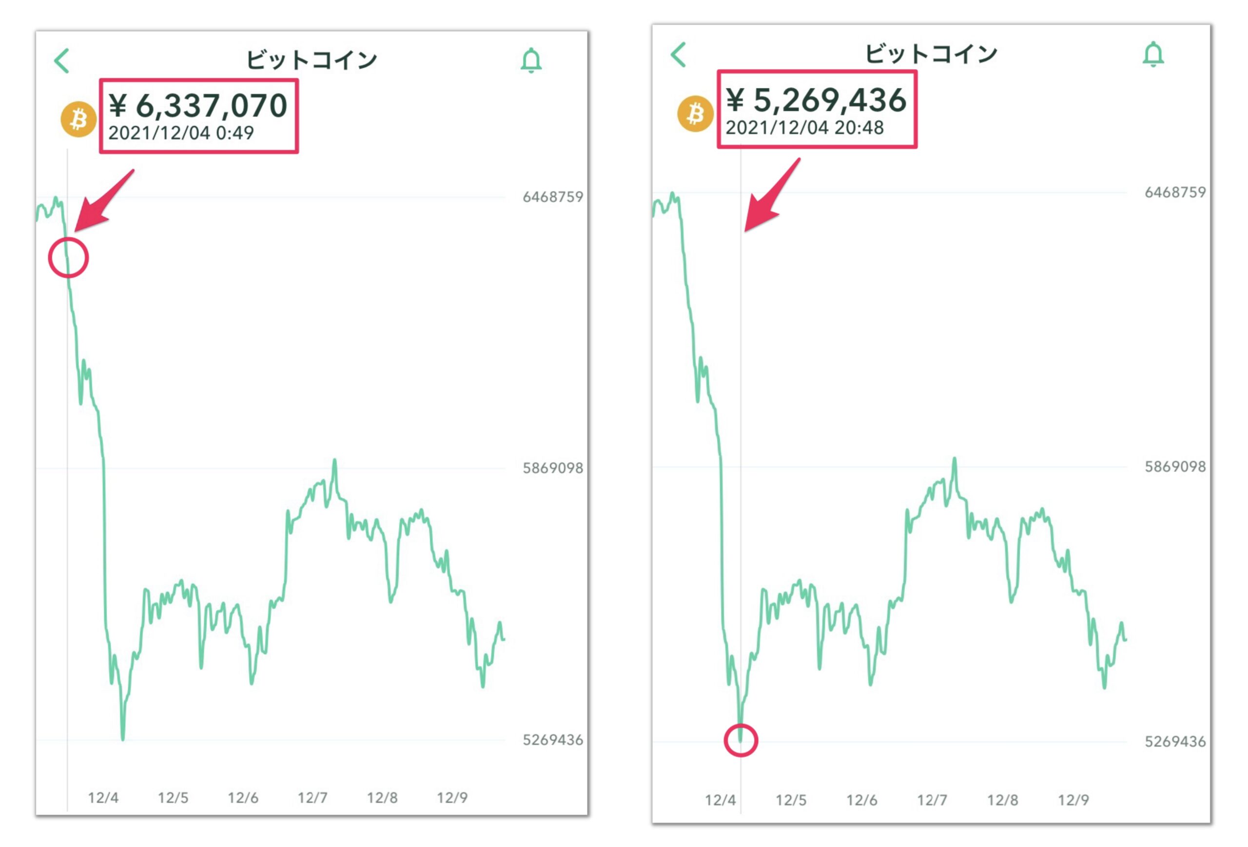Screen dimensions: 1248x847
Task: Tap the back chevron in the left panel
Action: (x=62, y=60)
